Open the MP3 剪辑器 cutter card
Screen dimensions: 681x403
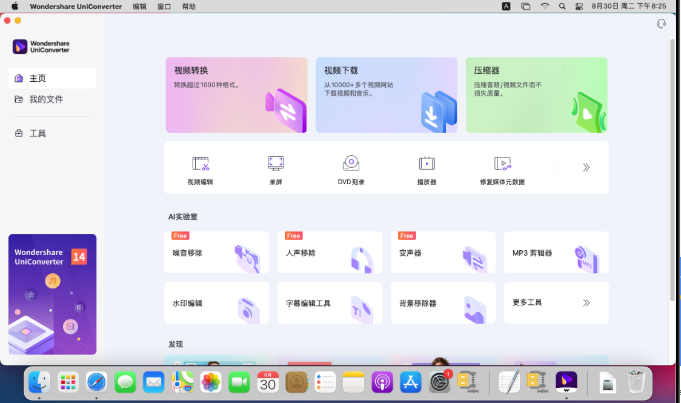[556, 252]
